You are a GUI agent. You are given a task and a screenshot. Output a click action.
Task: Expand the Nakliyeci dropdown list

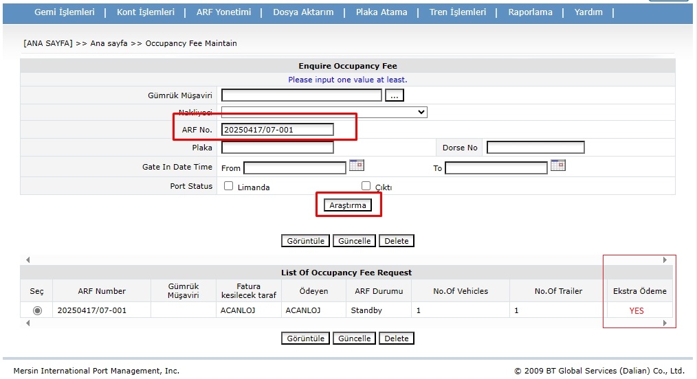click(421, 112)
